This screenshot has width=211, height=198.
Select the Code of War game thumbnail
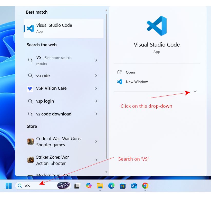click(31, 141)
